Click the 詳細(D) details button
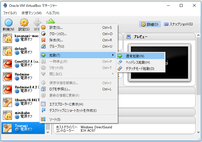Image resolution: width=202 pixels, height=142 pixels. 150,24
